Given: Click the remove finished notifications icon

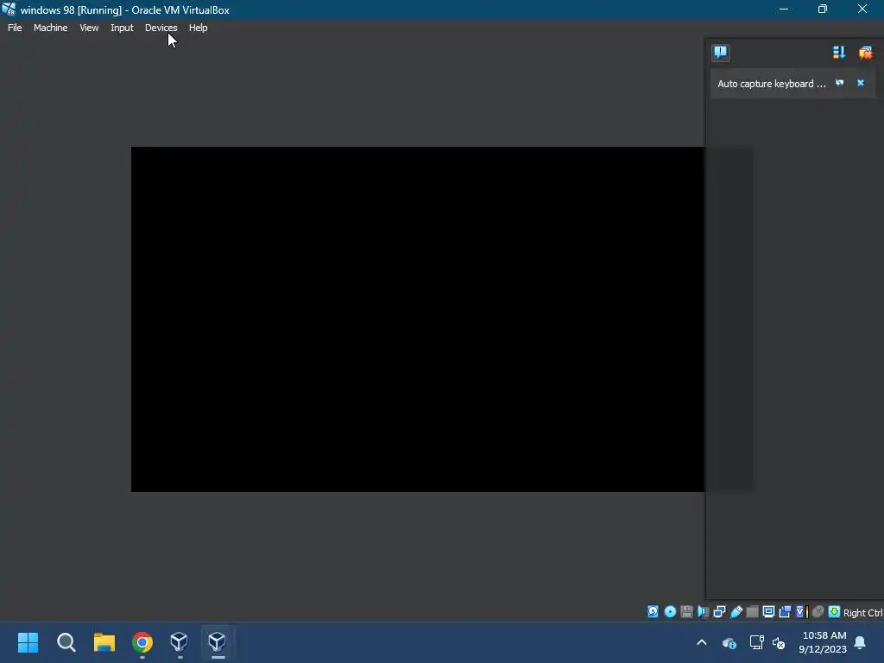Looking at the screenshot, I should [865, 53].
